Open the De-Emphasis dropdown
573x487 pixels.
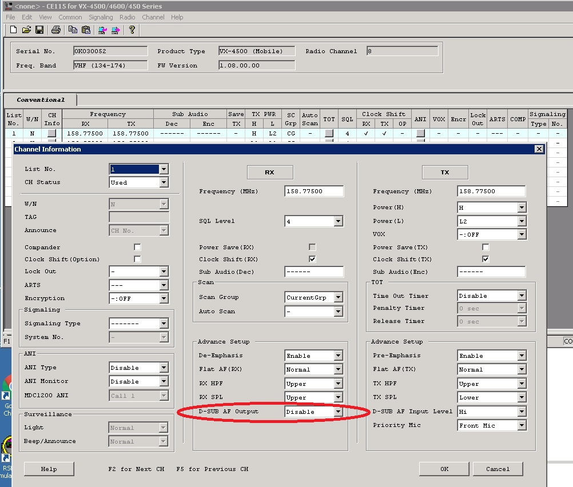point(339,356)
